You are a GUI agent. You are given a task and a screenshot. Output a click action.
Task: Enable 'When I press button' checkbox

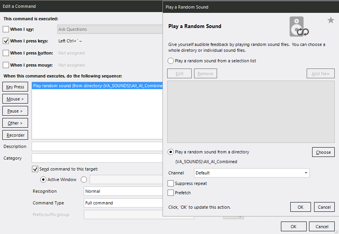point(6,53)
